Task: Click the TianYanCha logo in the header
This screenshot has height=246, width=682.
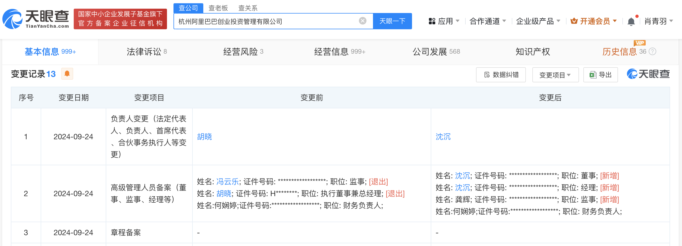Action: pos(36,19)
